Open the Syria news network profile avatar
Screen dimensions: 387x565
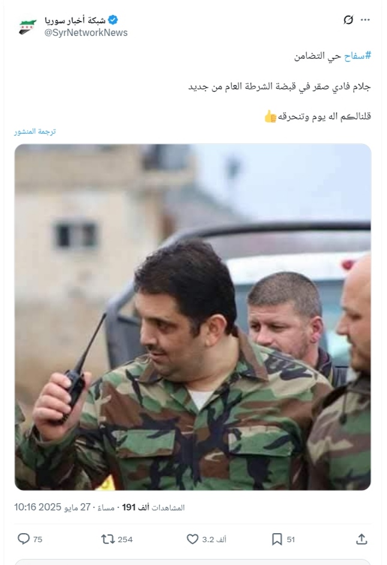(28, 26)
